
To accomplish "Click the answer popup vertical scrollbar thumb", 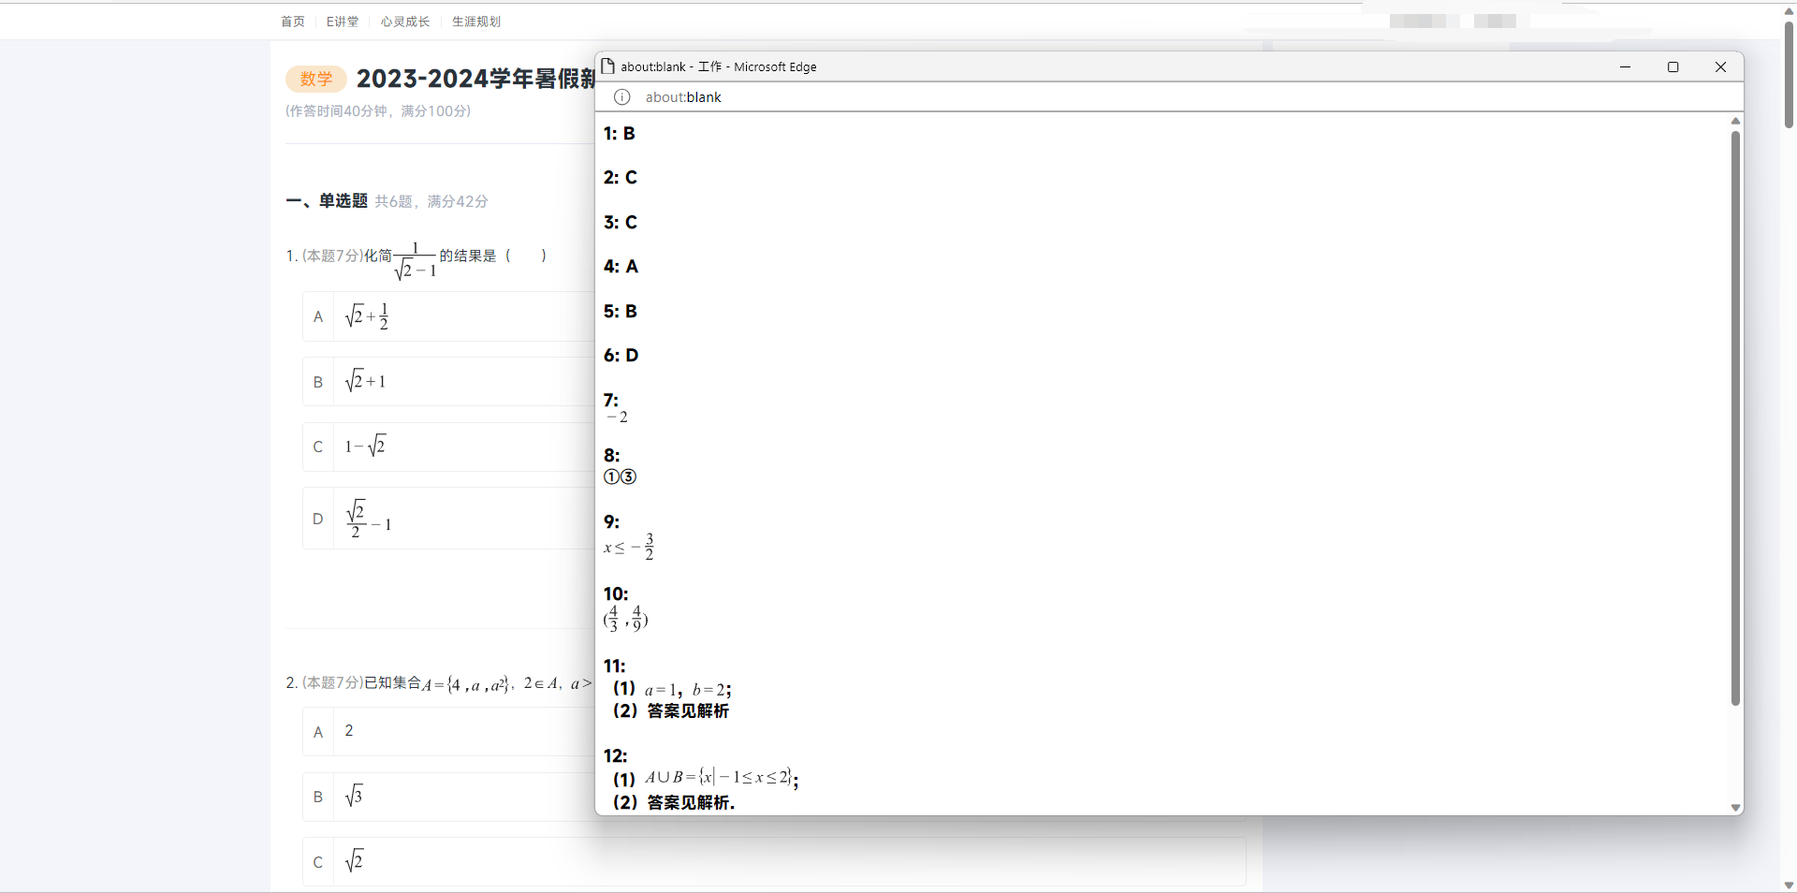I will [x=1734, y=417].
